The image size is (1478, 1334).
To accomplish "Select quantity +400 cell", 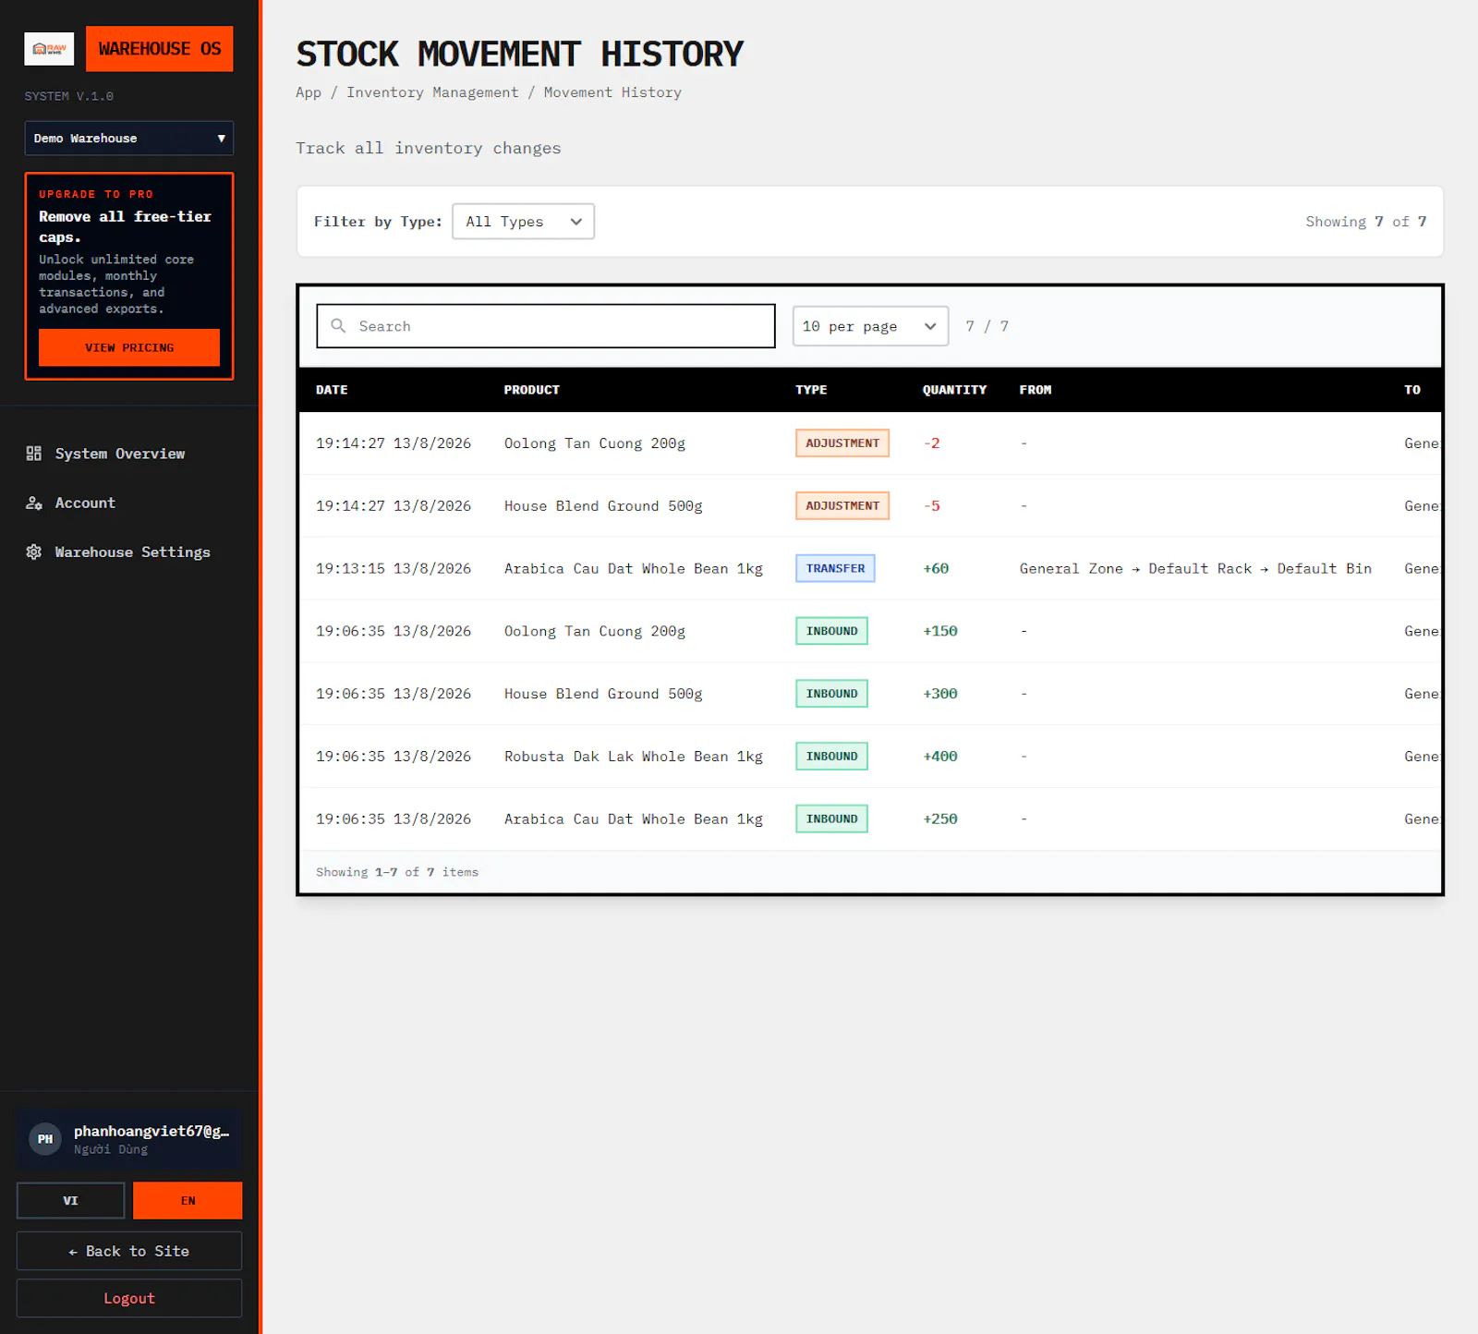I will coord(940,757).
